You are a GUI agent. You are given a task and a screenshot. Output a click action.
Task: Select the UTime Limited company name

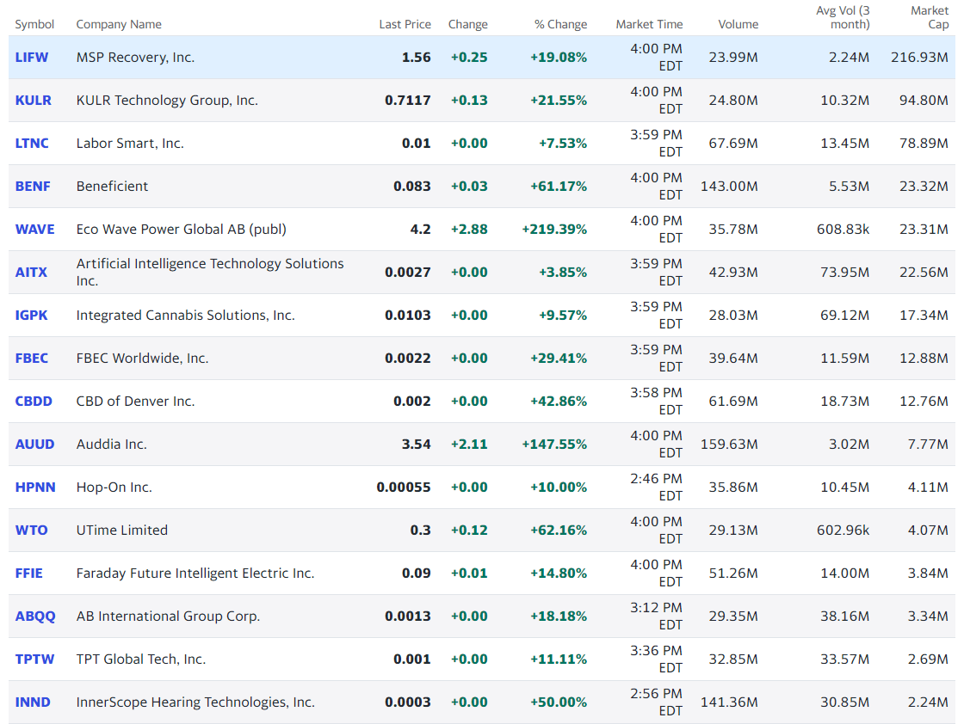coord(121,530)
